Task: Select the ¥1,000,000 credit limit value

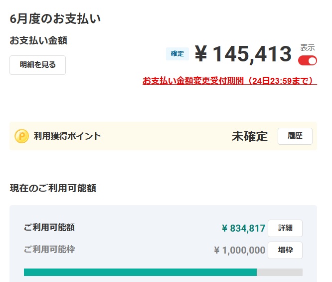Action: [x=239, y=251]
